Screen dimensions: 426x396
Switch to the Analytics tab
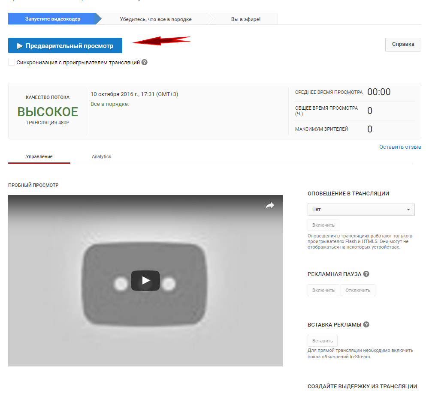pyautogui.click(x=101, y=157)
